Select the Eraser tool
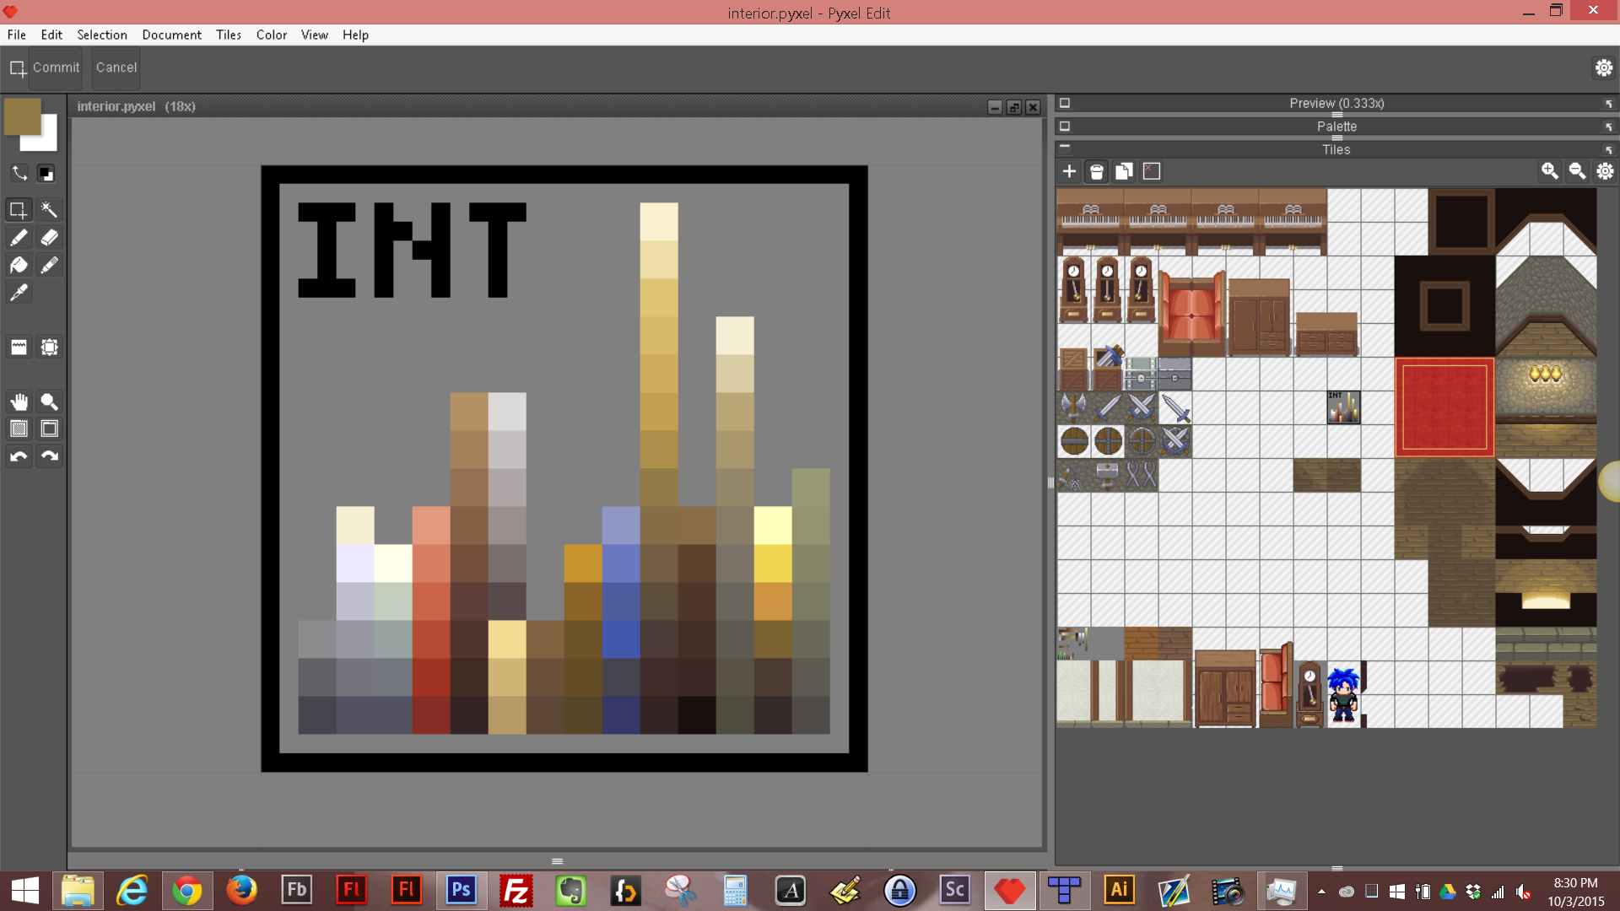 49,238
